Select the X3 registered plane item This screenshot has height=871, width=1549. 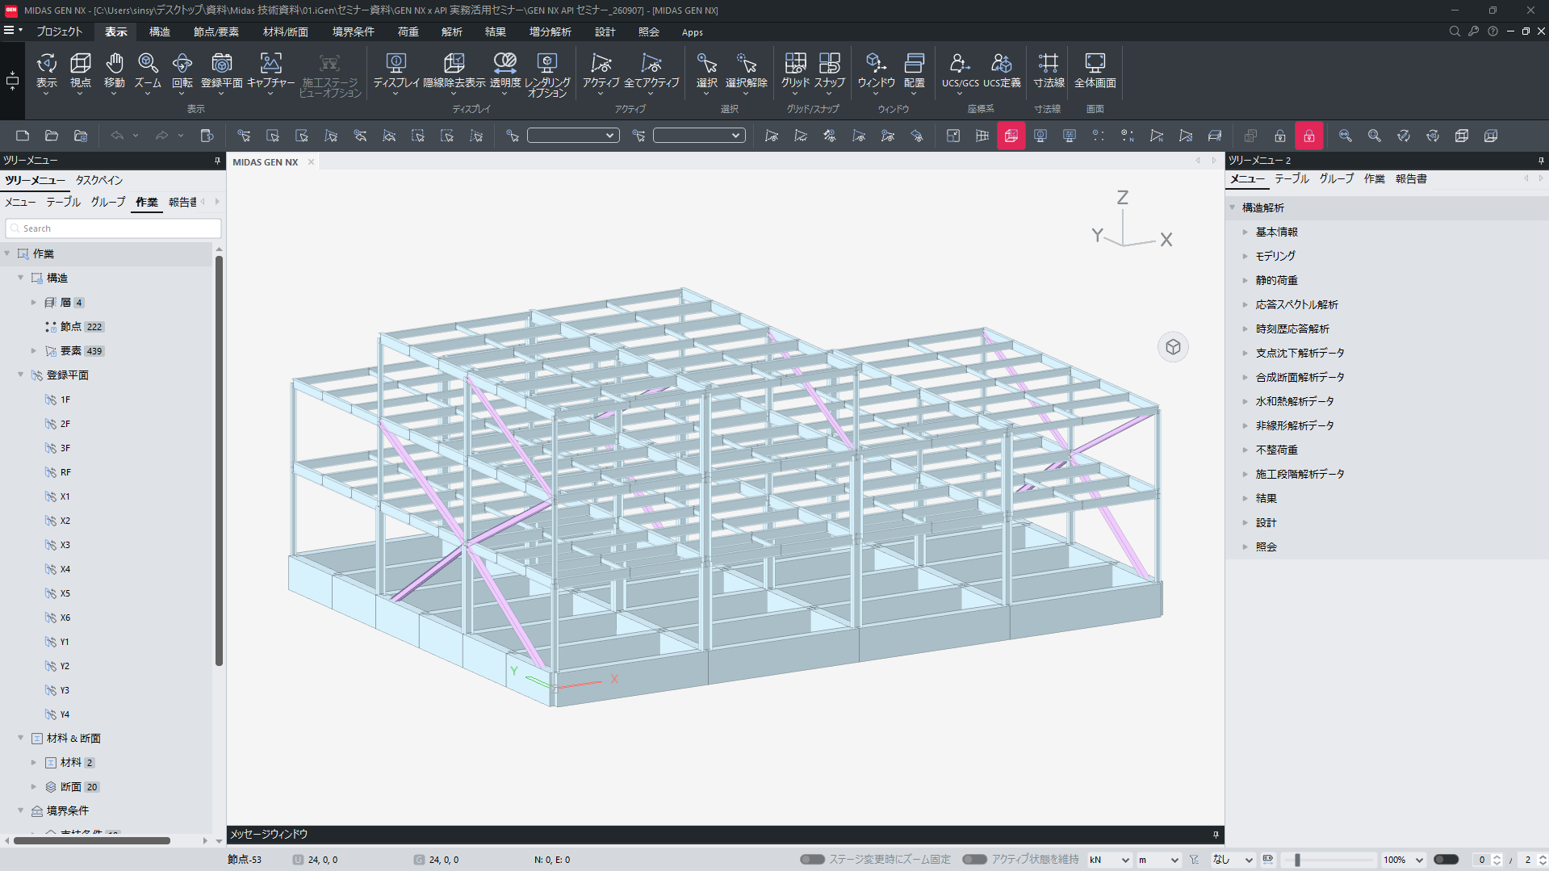pyautogui.click(x=65, y=545)
